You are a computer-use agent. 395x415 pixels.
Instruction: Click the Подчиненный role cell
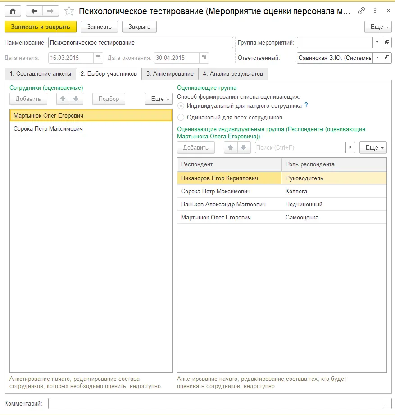tap(334, 204)
